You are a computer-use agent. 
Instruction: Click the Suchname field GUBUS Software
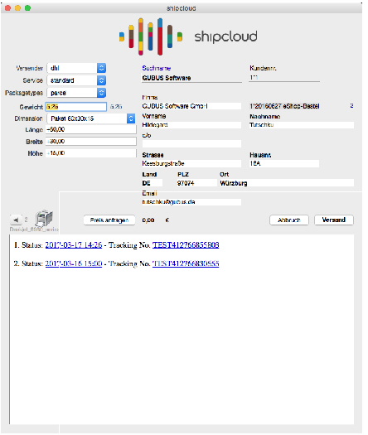[x=191, y=78]
